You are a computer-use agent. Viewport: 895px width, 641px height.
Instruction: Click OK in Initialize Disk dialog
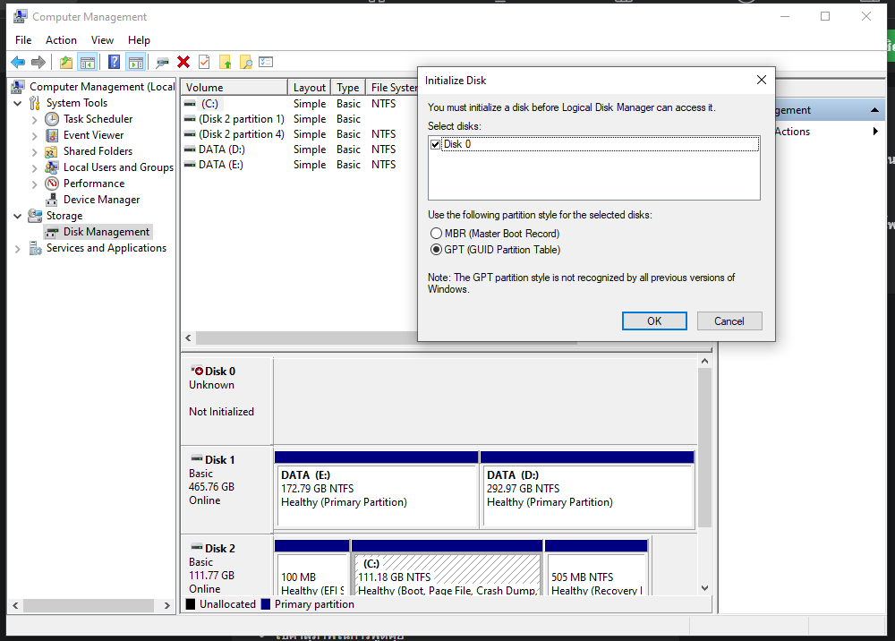654,320
